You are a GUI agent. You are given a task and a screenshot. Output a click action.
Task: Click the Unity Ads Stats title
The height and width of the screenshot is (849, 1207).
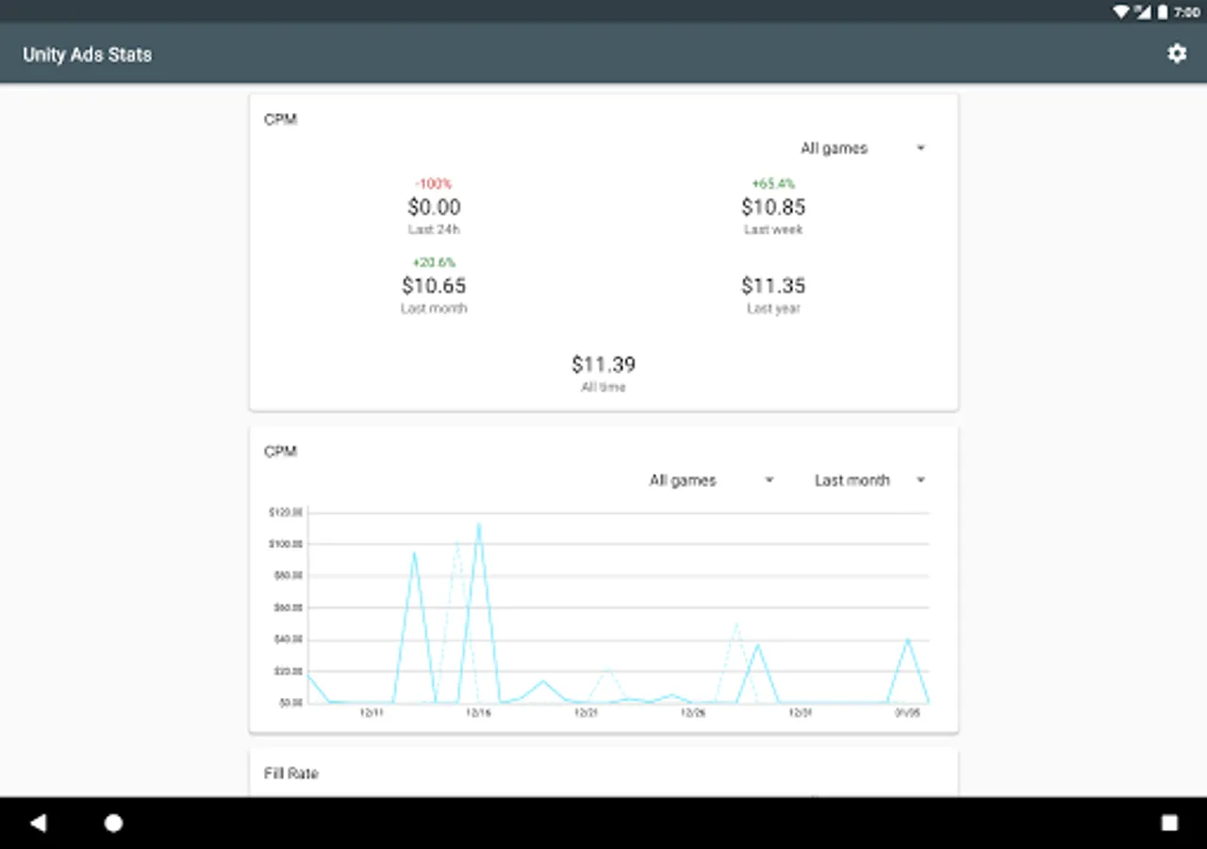pyautogui.click(x=87, y=54)
